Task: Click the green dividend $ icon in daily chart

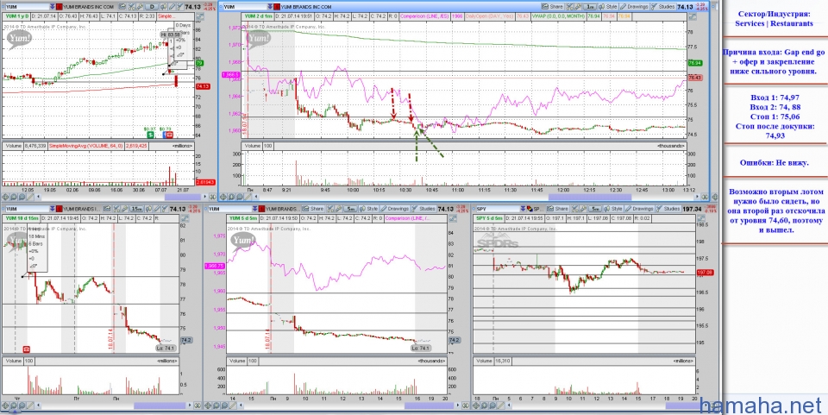Action: coord(150,135)
